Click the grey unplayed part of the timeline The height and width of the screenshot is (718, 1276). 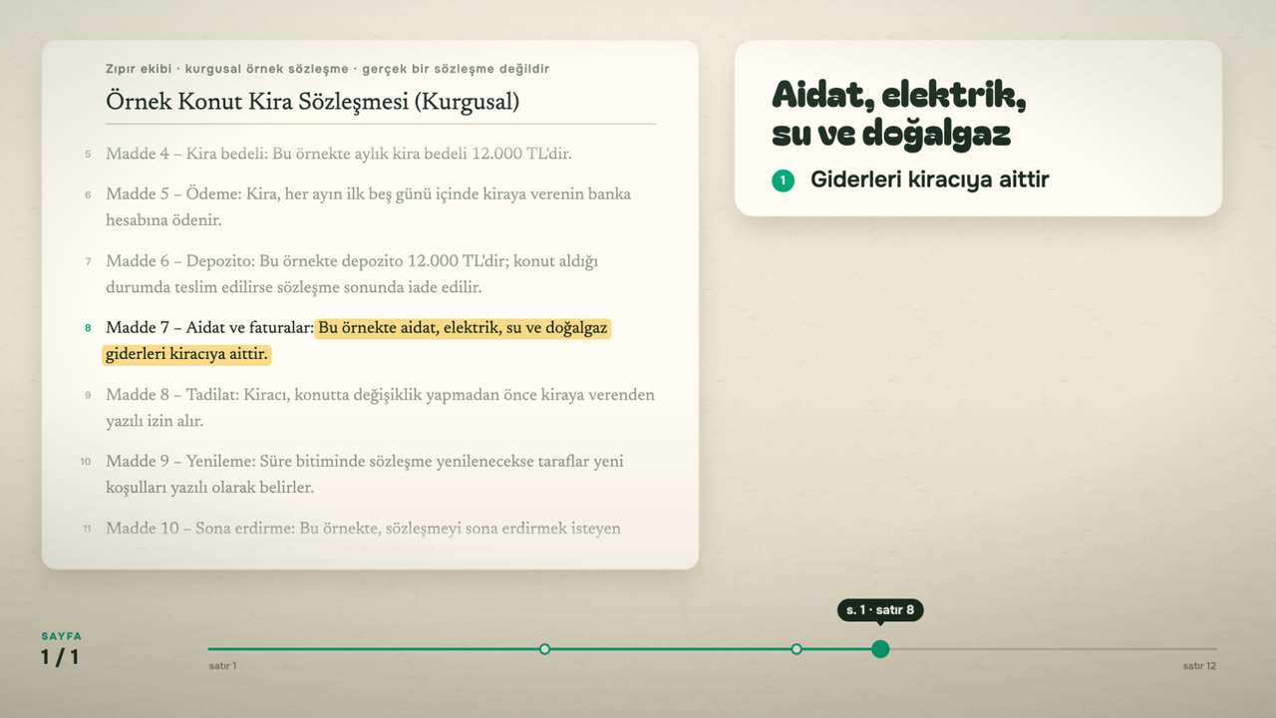[1053, 649]
